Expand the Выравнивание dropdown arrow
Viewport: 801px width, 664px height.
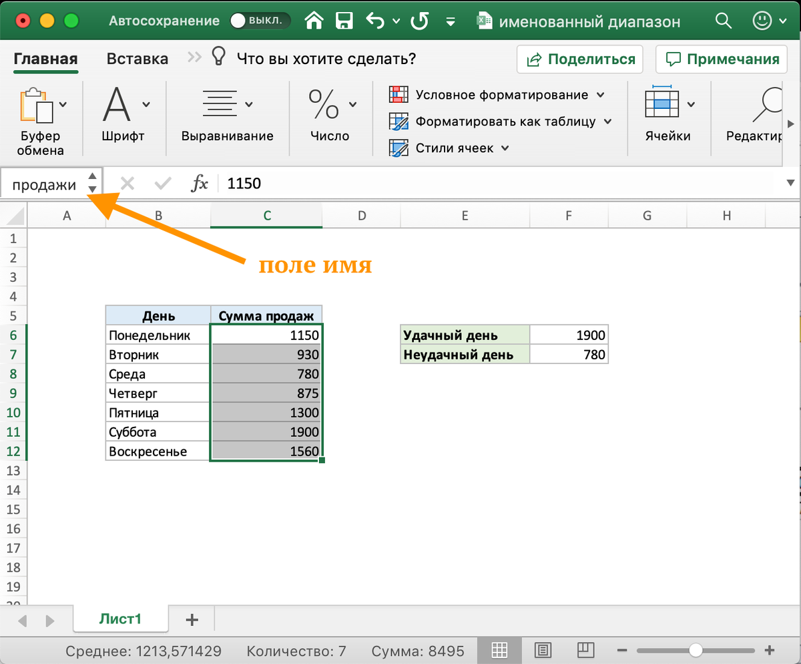[x=249, y=104]
